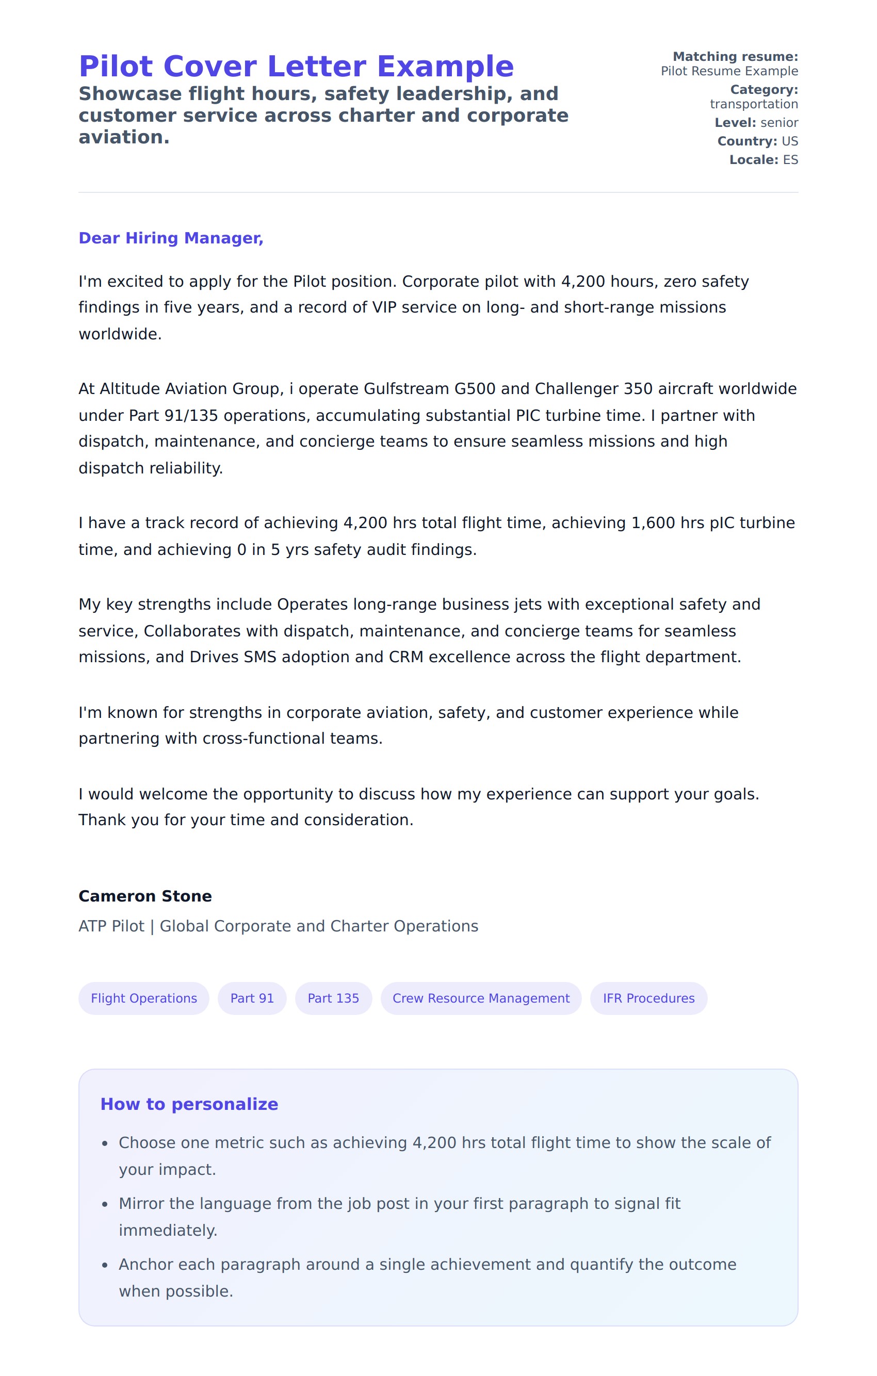877x1376 pixels.
Task: Select the Part 135 tag
Action: click(333, 998)
